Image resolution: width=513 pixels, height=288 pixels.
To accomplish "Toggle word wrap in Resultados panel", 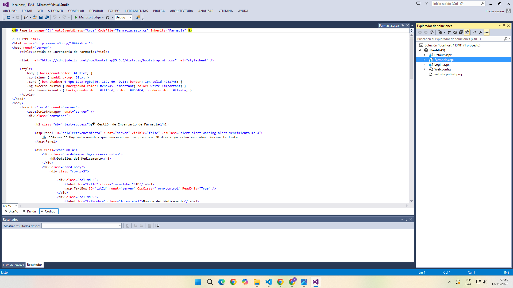I will click(x=157, y=226).
